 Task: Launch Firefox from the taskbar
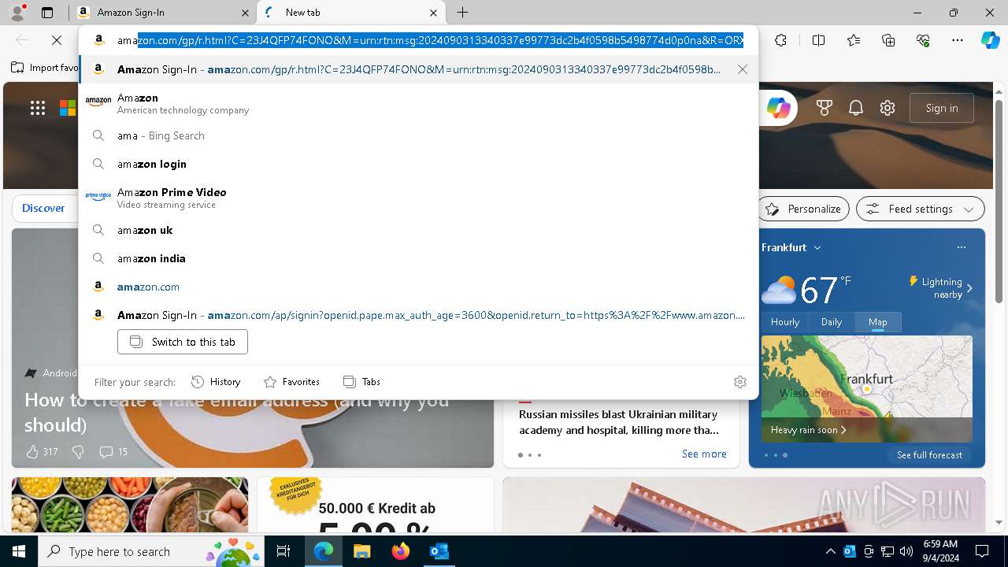401,551
